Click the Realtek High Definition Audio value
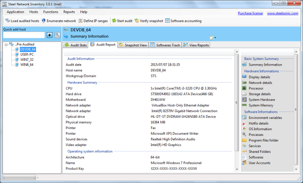Viewport: 303px width, 183px height. pyautogui.click(x=173, y=139)
